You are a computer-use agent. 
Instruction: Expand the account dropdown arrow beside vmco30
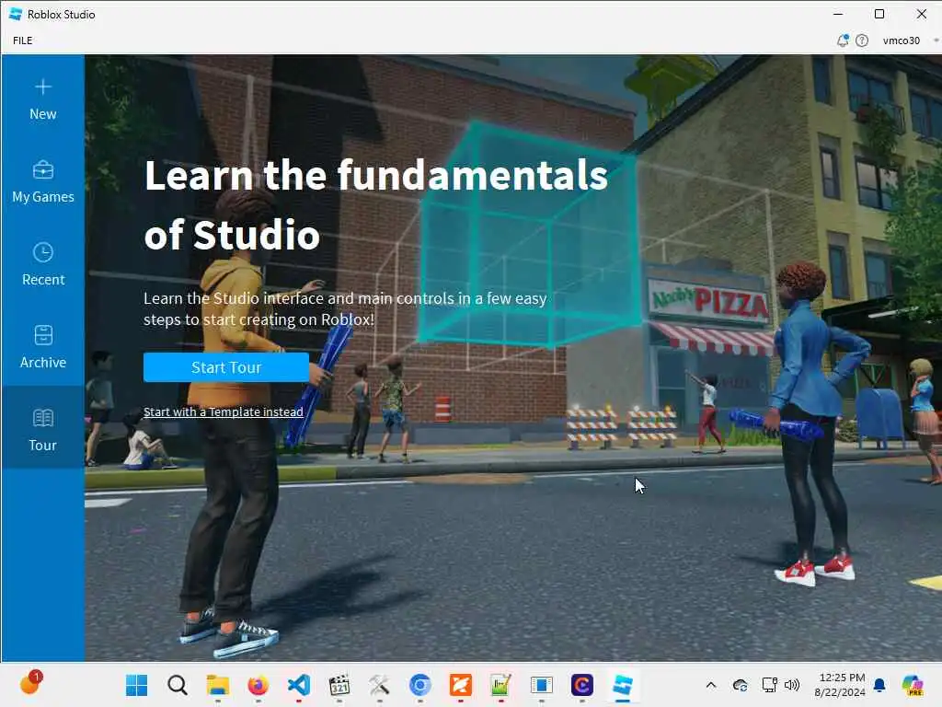click(x=936, y=41)
